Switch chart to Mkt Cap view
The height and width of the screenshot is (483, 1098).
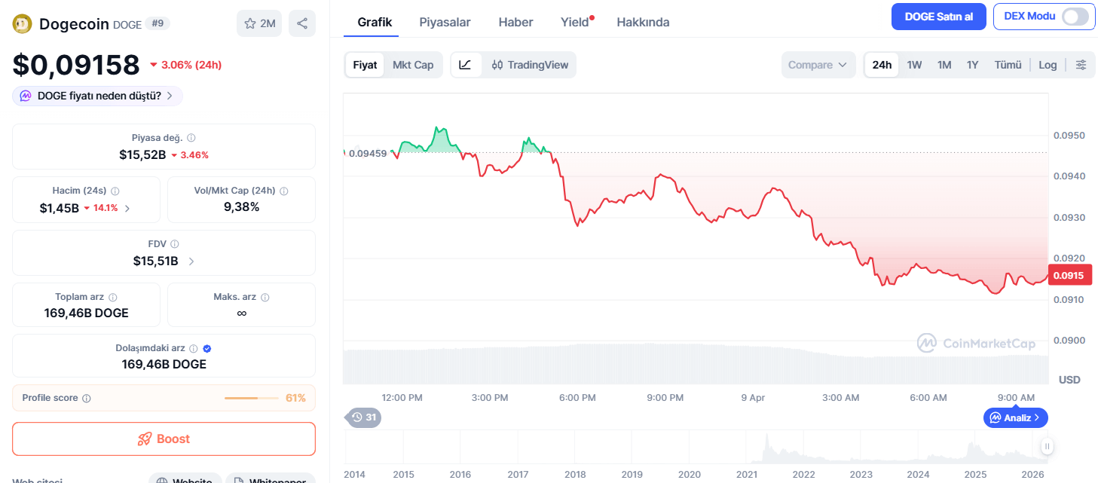(413, 65)
